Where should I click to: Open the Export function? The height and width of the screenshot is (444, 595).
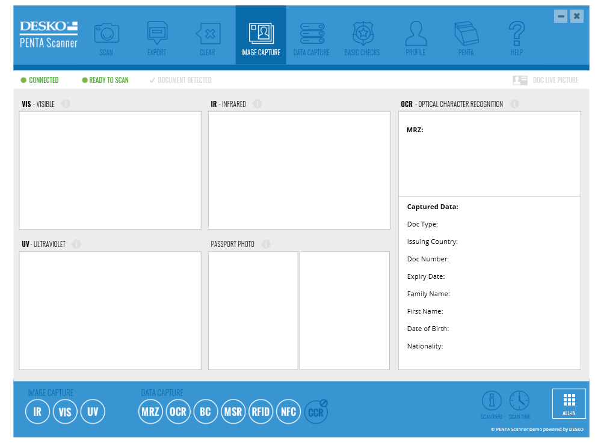(x=156, y=35)
